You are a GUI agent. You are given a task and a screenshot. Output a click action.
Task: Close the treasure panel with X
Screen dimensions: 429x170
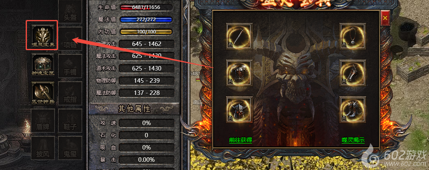(385, 18)
